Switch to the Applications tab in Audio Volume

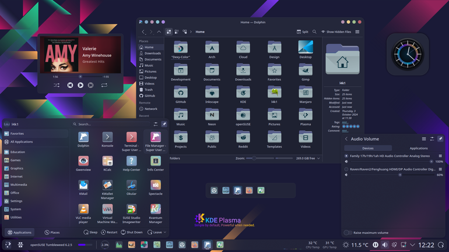click(x=418, y=148)
